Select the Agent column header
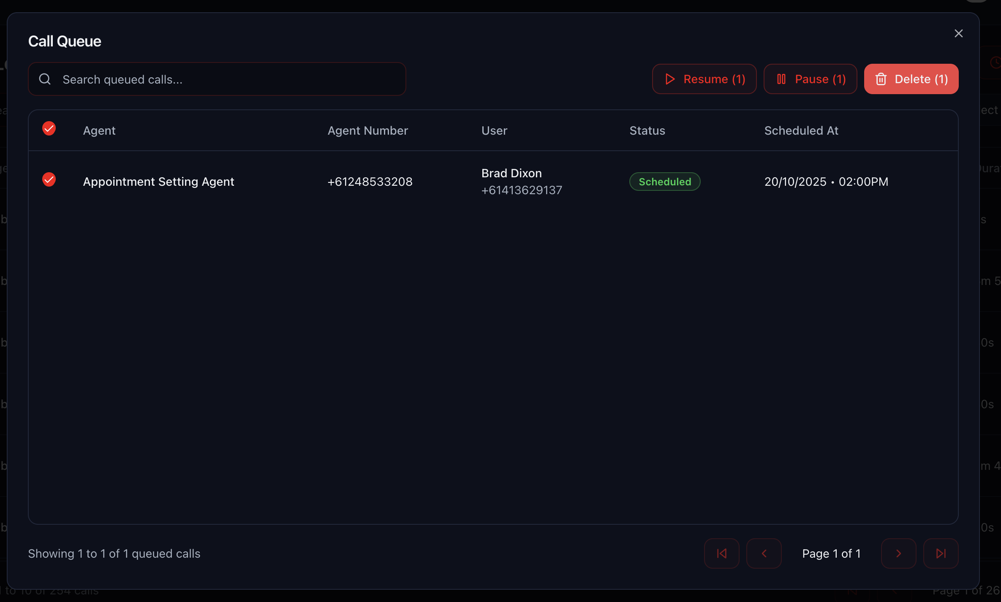1001x602 pixels. click(x=99, y=130)
